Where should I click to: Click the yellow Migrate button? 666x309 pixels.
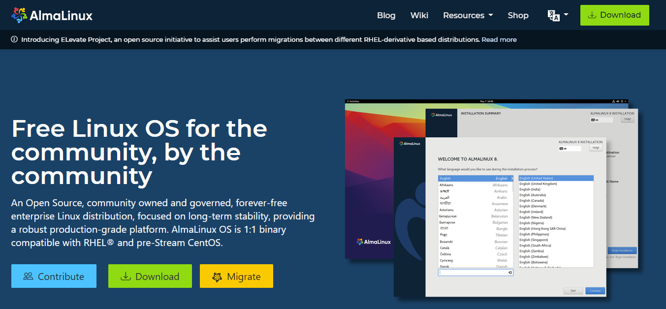point(236,276)
